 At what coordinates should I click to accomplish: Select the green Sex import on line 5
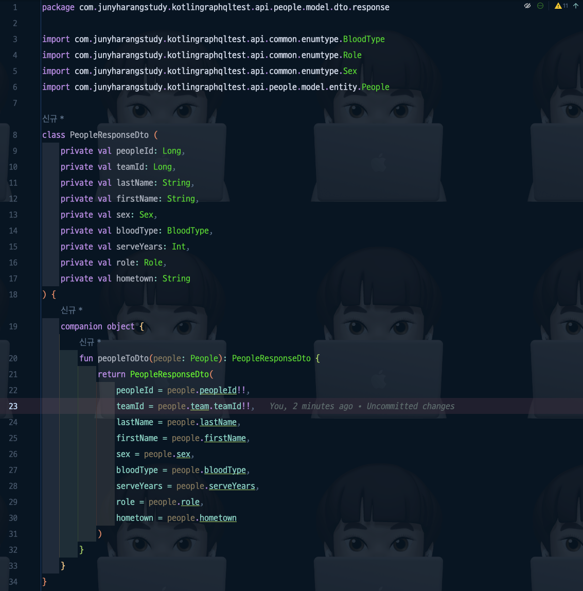pyautogui.click(x=350, y=71)
